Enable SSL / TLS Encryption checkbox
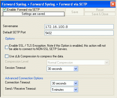 point(7,47)
